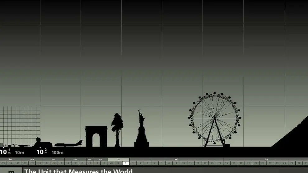Image resolution: width=308 pixels, height=173 pixels.
Task: Click the airplane silhouette
Action: coord(69,144)
